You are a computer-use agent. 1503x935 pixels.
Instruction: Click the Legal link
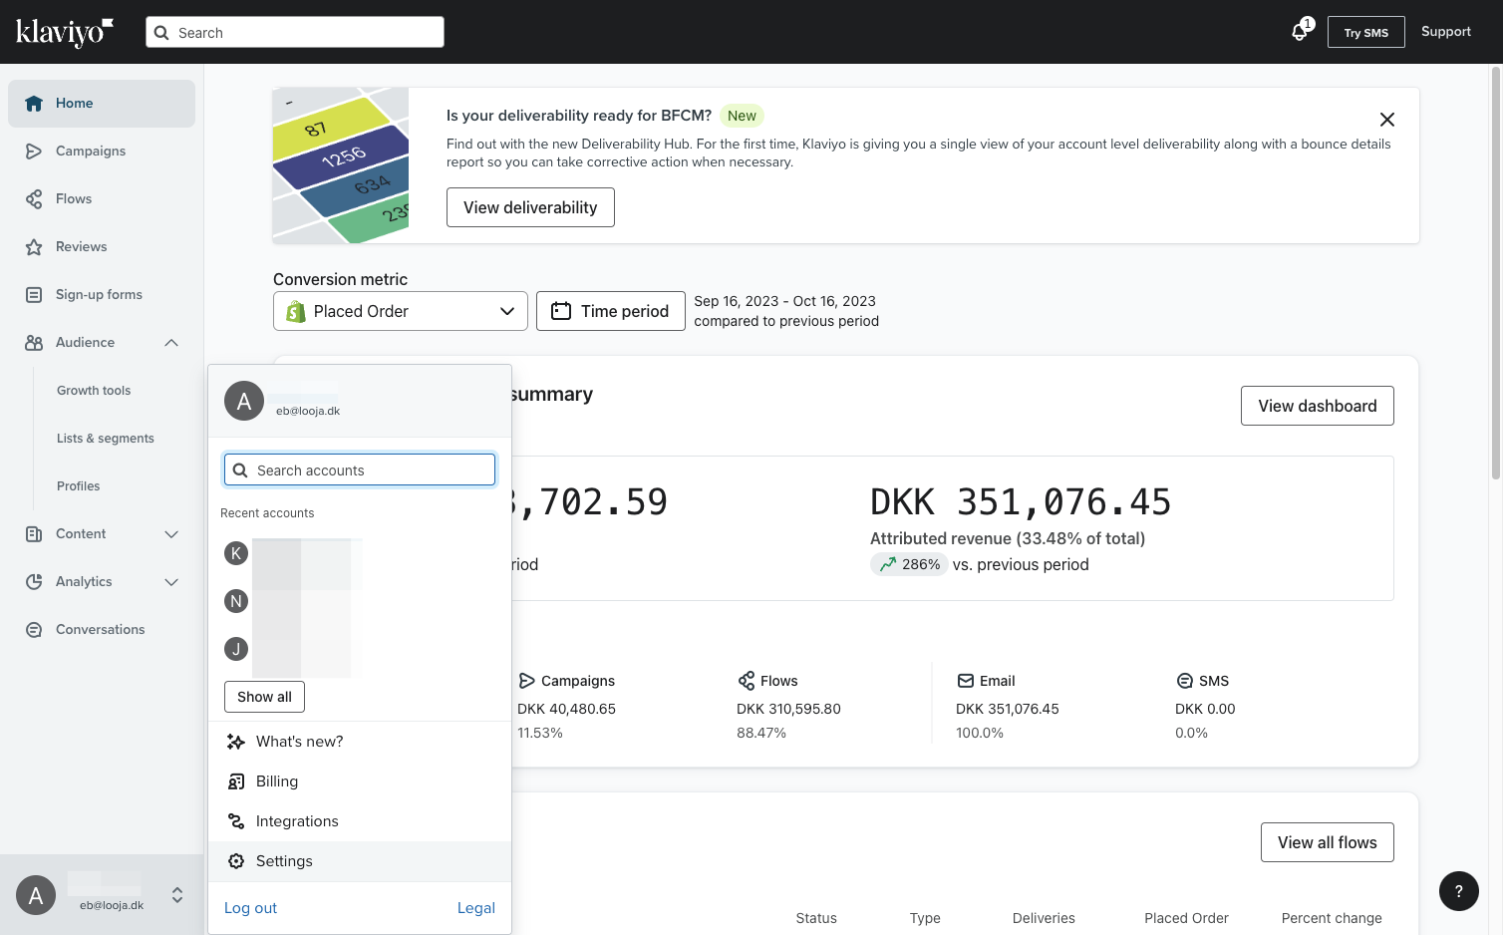(x=476, y=908)
